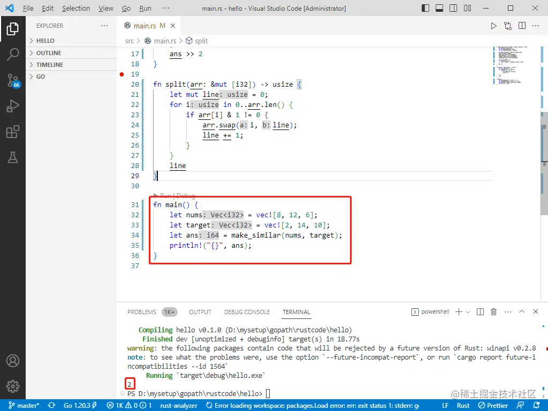548x411 pixels.
Task: Open the Edit menu
Action: click(x=48, y=8)
